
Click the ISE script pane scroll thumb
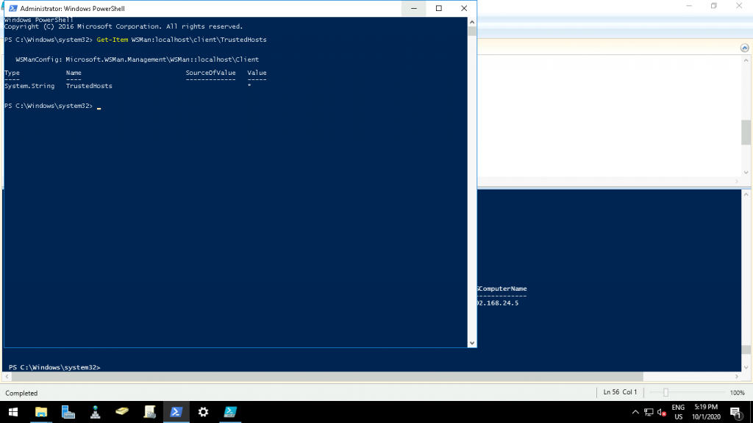tap(746, 131)
